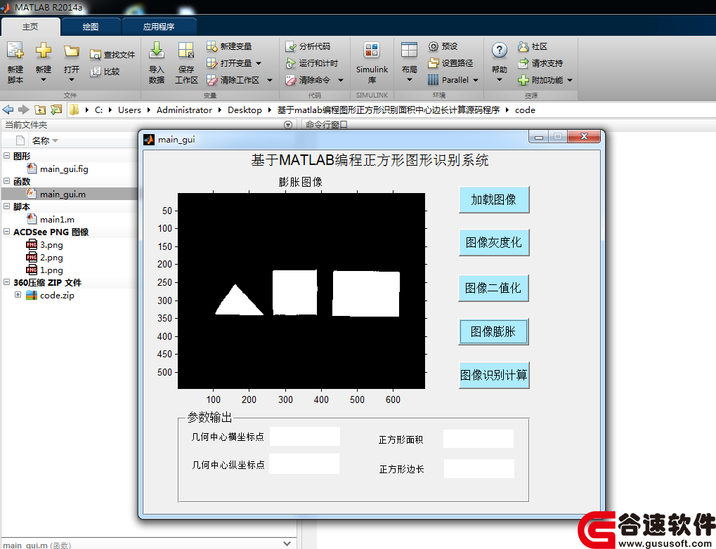Click the forward navigation arrow icon

(x=24, y=110)
